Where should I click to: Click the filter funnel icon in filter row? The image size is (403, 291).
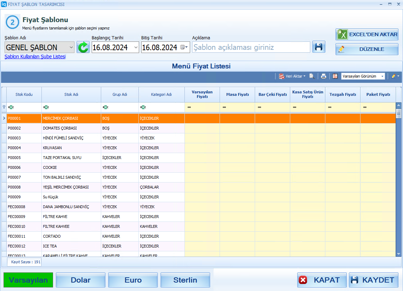[x=4, y=107]
